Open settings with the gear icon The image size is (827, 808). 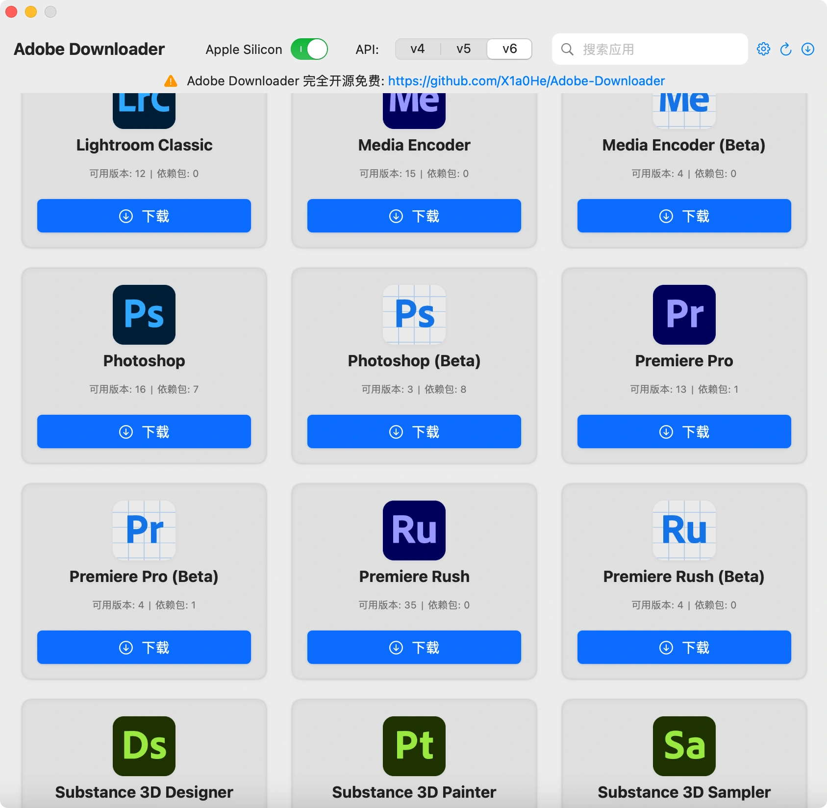point(763,49)
